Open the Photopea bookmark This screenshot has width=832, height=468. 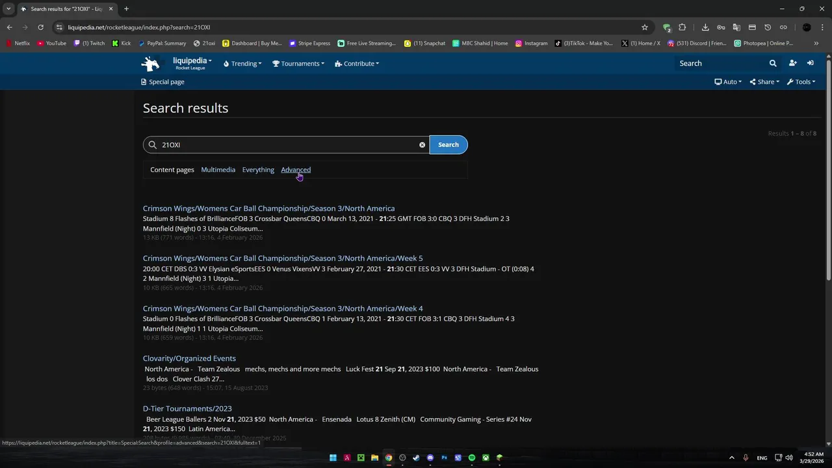[x=764, y=44]
